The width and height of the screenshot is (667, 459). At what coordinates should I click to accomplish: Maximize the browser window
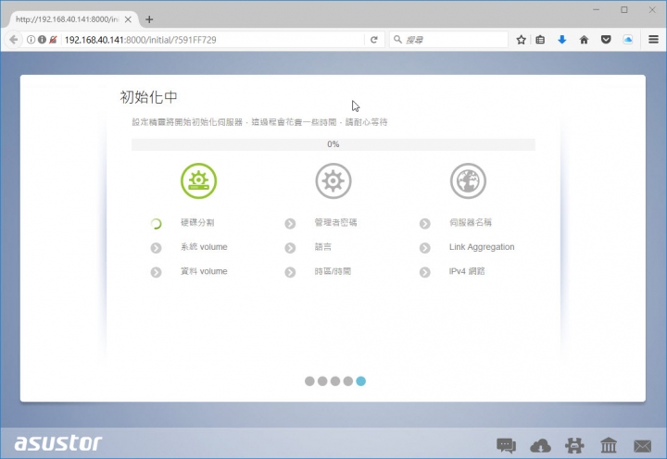pos(624,9)
